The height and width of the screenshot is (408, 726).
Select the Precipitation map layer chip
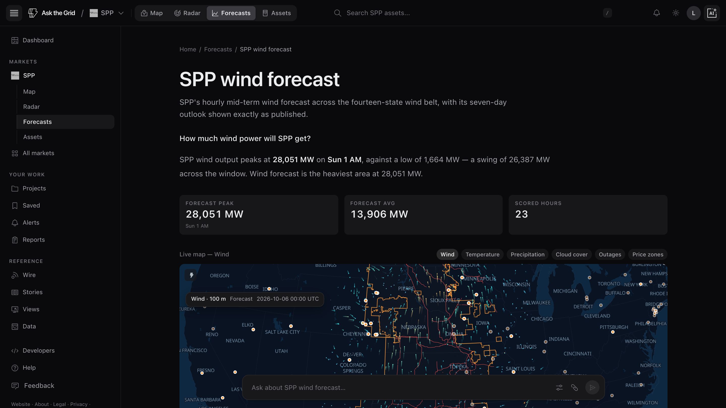[527, 255]
